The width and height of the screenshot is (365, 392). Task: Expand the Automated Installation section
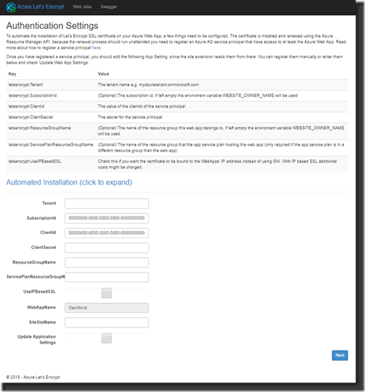pyautogui.click(x=69, y=182)
